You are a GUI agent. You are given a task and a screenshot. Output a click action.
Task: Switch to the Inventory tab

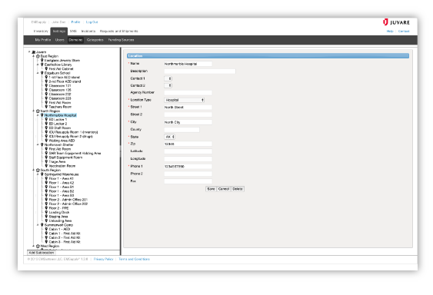(x=41, y=31)
